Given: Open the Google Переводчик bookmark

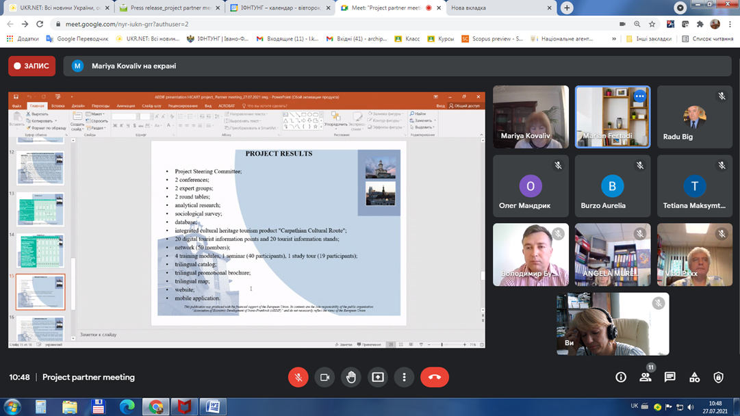Looking at the screenshot, I should (77, 39).
